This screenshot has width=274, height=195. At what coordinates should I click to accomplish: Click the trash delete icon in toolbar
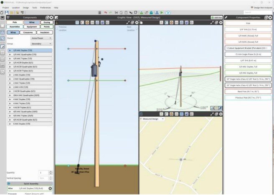[x=99, y=13]
